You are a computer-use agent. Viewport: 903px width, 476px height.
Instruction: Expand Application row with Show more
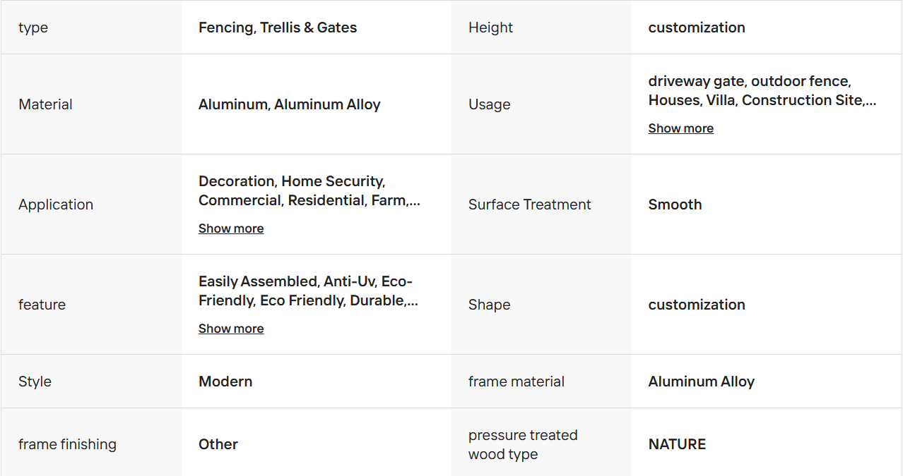coord(231,228)
